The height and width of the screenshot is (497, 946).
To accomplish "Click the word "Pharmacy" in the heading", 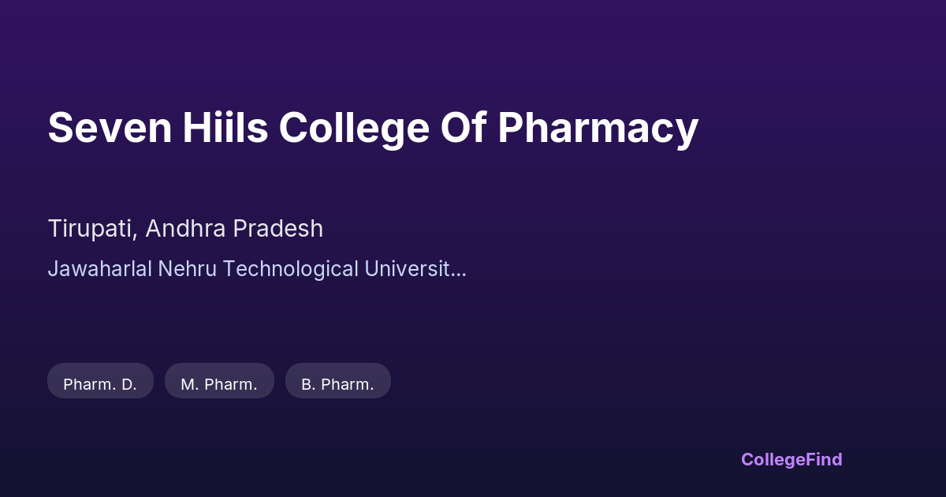I will coord(598,128).
